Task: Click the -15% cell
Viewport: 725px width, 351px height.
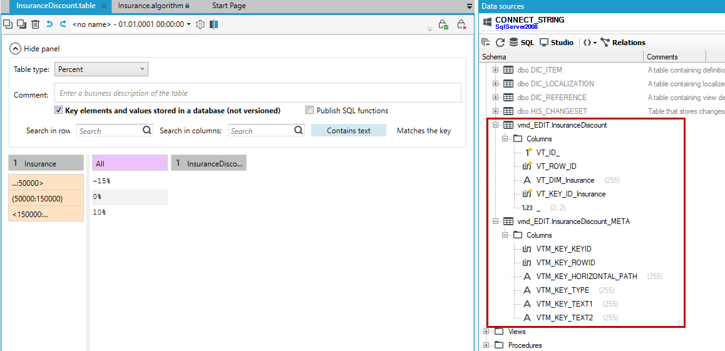Action: (x=130, y=181)
